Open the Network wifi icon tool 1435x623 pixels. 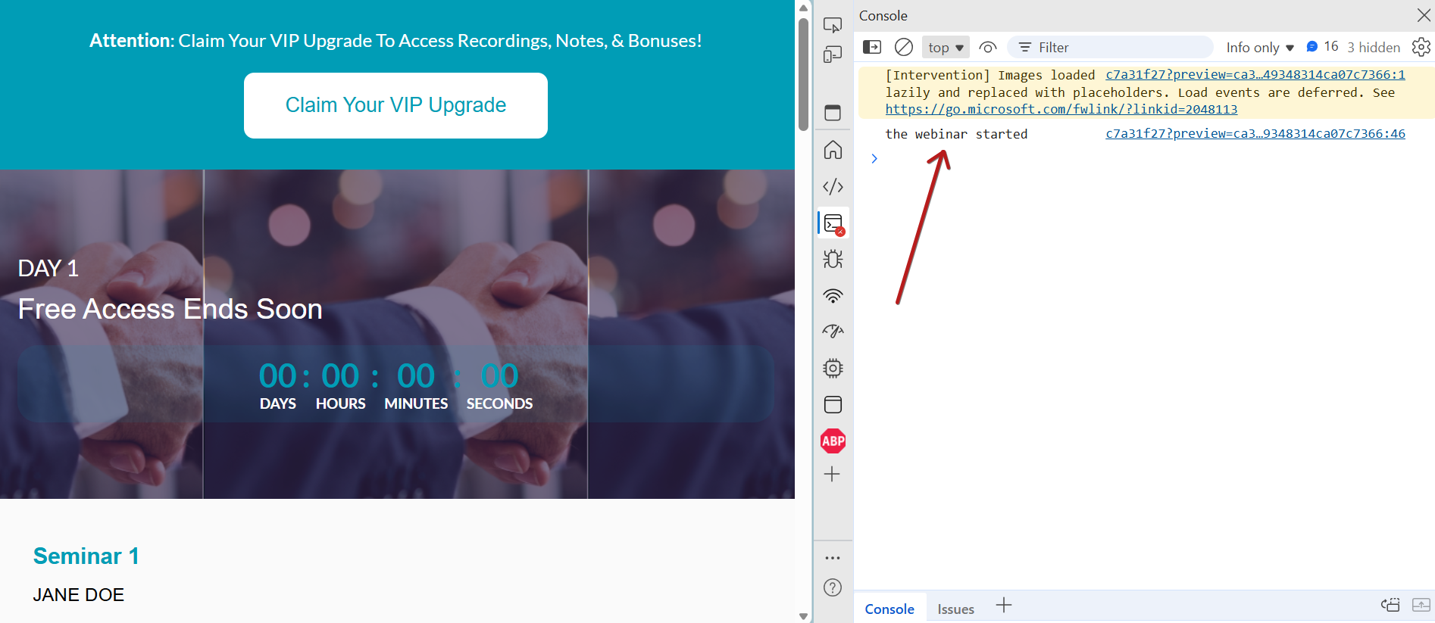pos(833,296)
